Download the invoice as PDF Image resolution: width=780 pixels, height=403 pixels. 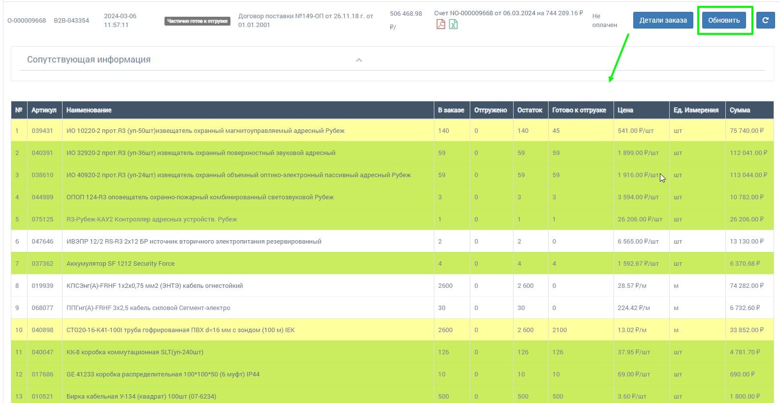click(x=441, y=24)
